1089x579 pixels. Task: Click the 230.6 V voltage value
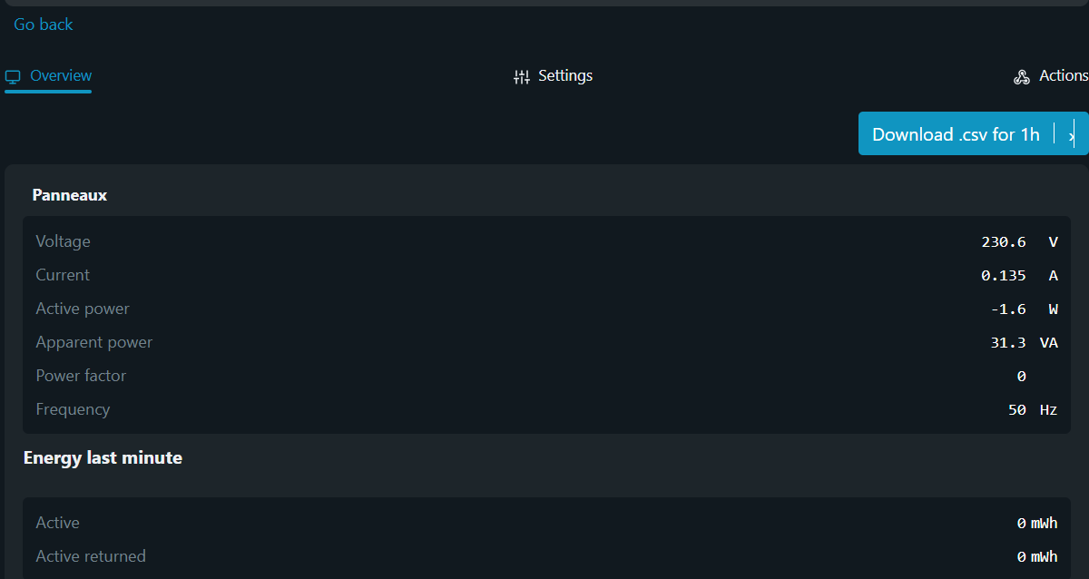click(x=1019, y=242)
